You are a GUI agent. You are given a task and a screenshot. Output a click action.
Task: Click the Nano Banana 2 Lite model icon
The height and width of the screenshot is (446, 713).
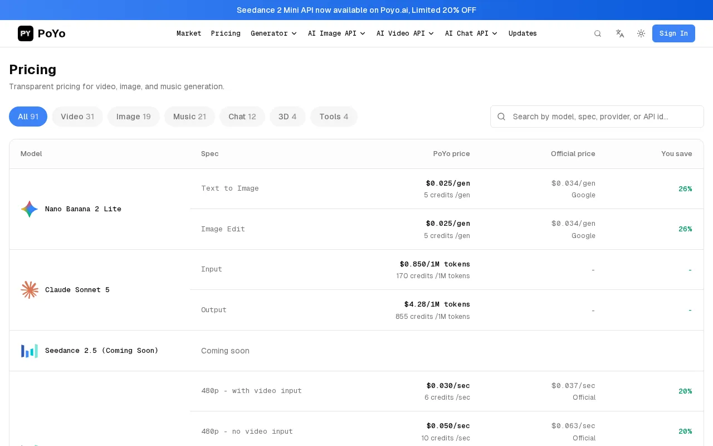click(x=30, y=209)
